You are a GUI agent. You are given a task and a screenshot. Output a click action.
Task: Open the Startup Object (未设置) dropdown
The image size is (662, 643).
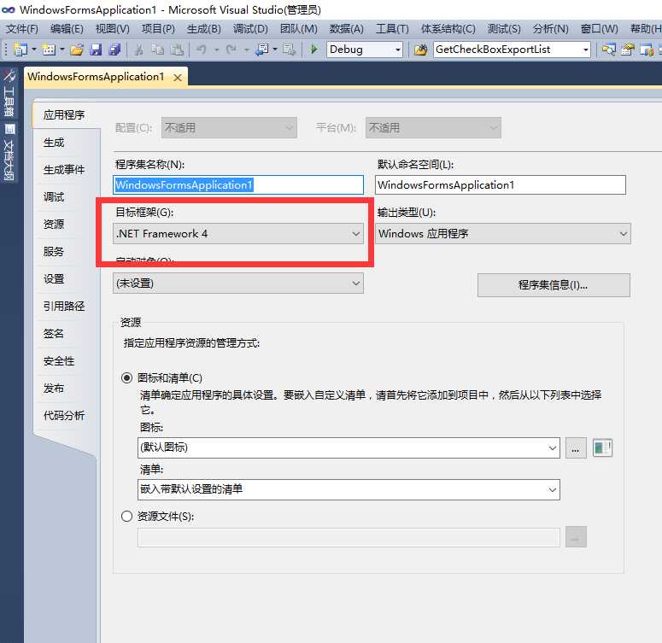pos(238,283)
